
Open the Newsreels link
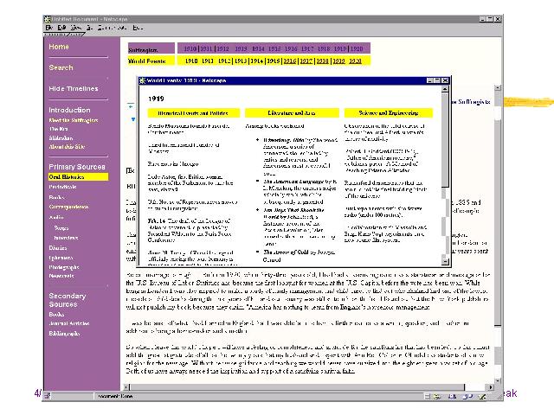point(61,276)
